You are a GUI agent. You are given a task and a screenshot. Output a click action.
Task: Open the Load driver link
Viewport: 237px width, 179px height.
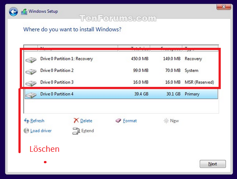click(41, 131)
